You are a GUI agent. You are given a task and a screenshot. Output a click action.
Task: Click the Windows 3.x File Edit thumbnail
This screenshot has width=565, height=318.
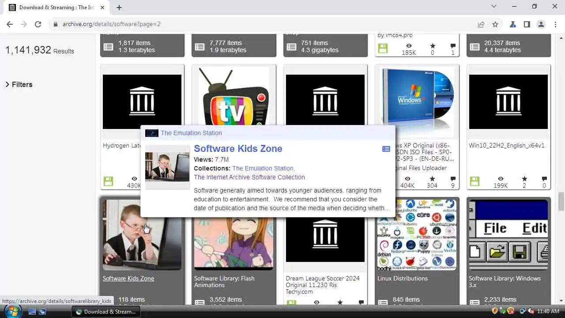coord(508,235)
